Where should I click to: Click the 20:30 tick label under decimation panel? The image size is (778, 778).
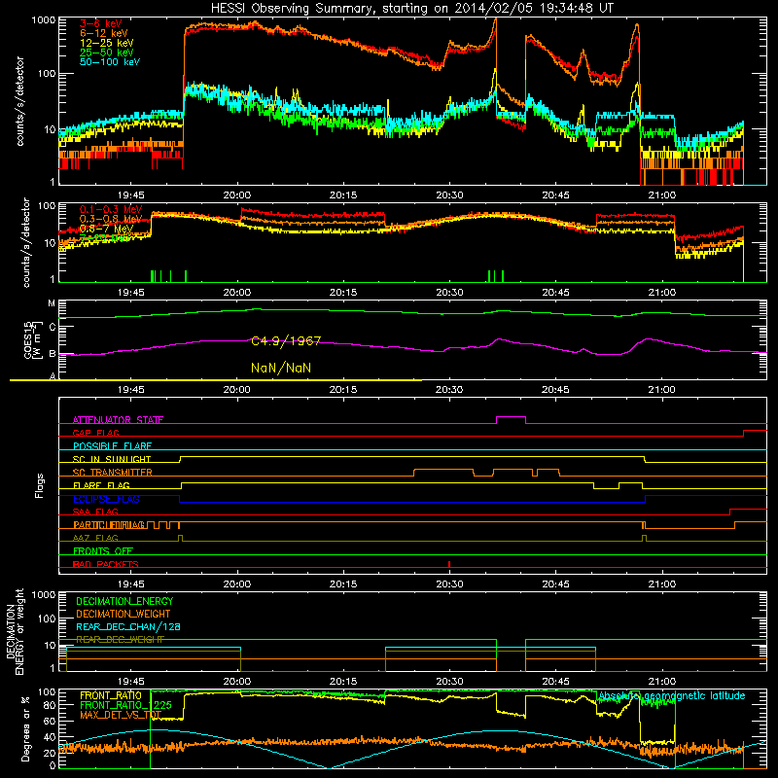click(x=449, y=682)
